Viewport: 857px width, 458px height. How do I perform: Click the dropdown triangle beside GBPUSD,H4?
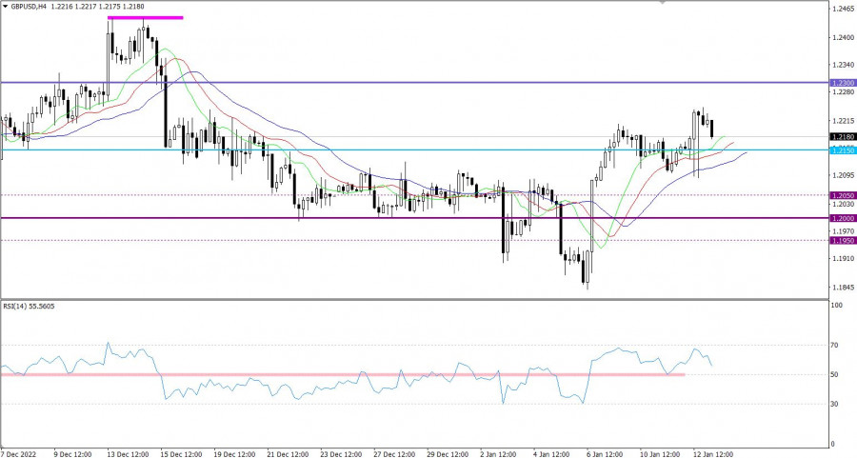tap(6, 8)
